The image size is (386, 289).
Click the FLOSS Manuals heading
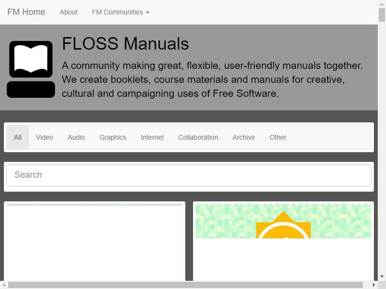coord(125,44)
